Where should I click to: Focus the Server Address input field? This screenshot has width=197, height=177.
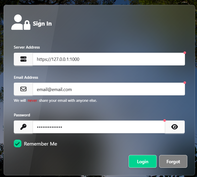[109, 59]
